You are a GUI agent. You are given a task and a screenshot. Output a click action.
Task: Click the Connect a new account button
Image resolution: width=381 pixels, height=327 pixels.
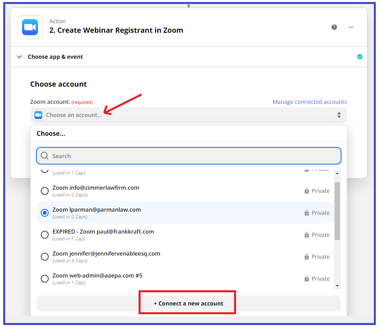189,303
